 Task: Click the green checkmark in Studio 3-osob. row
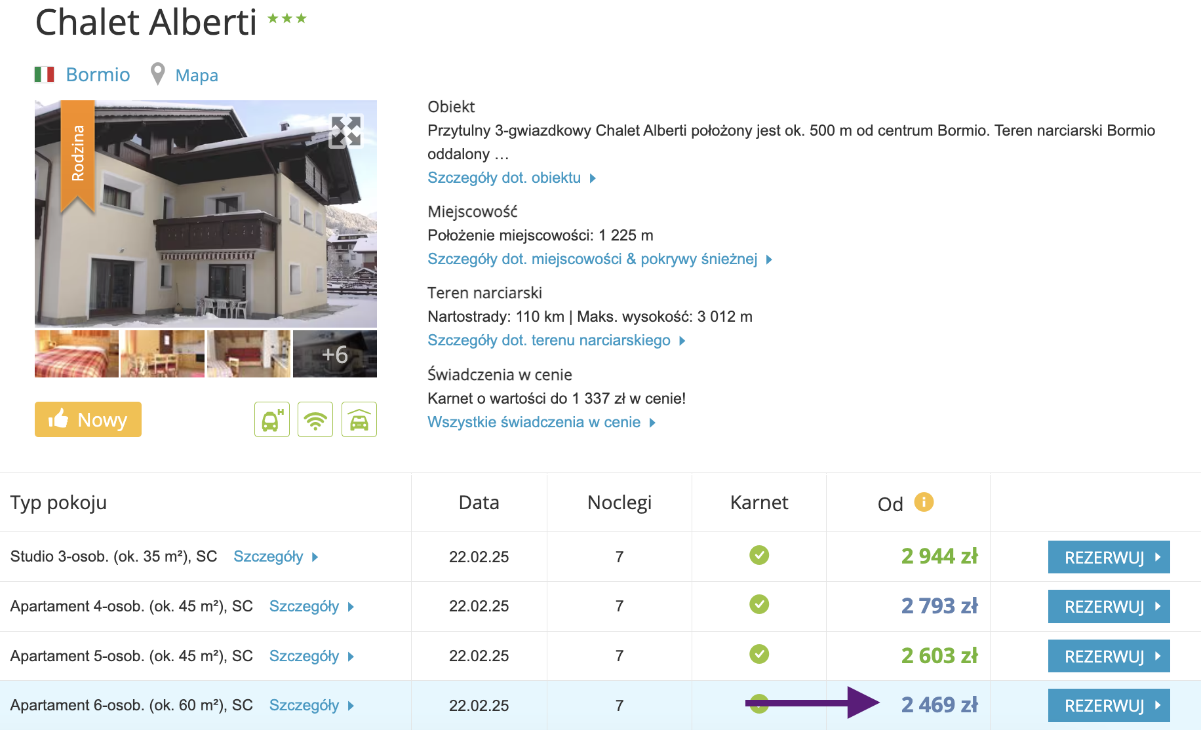click(759, 555)
